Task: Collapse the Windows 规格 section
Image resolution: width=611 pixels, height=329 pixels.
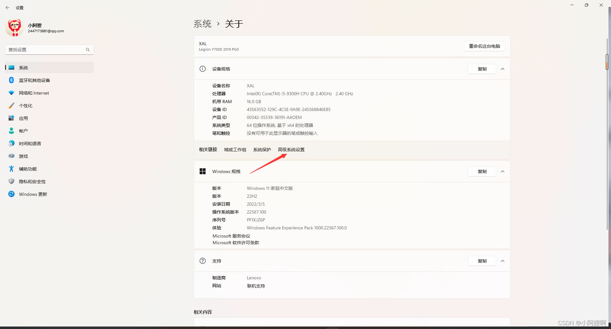Action: coord(503,171)
